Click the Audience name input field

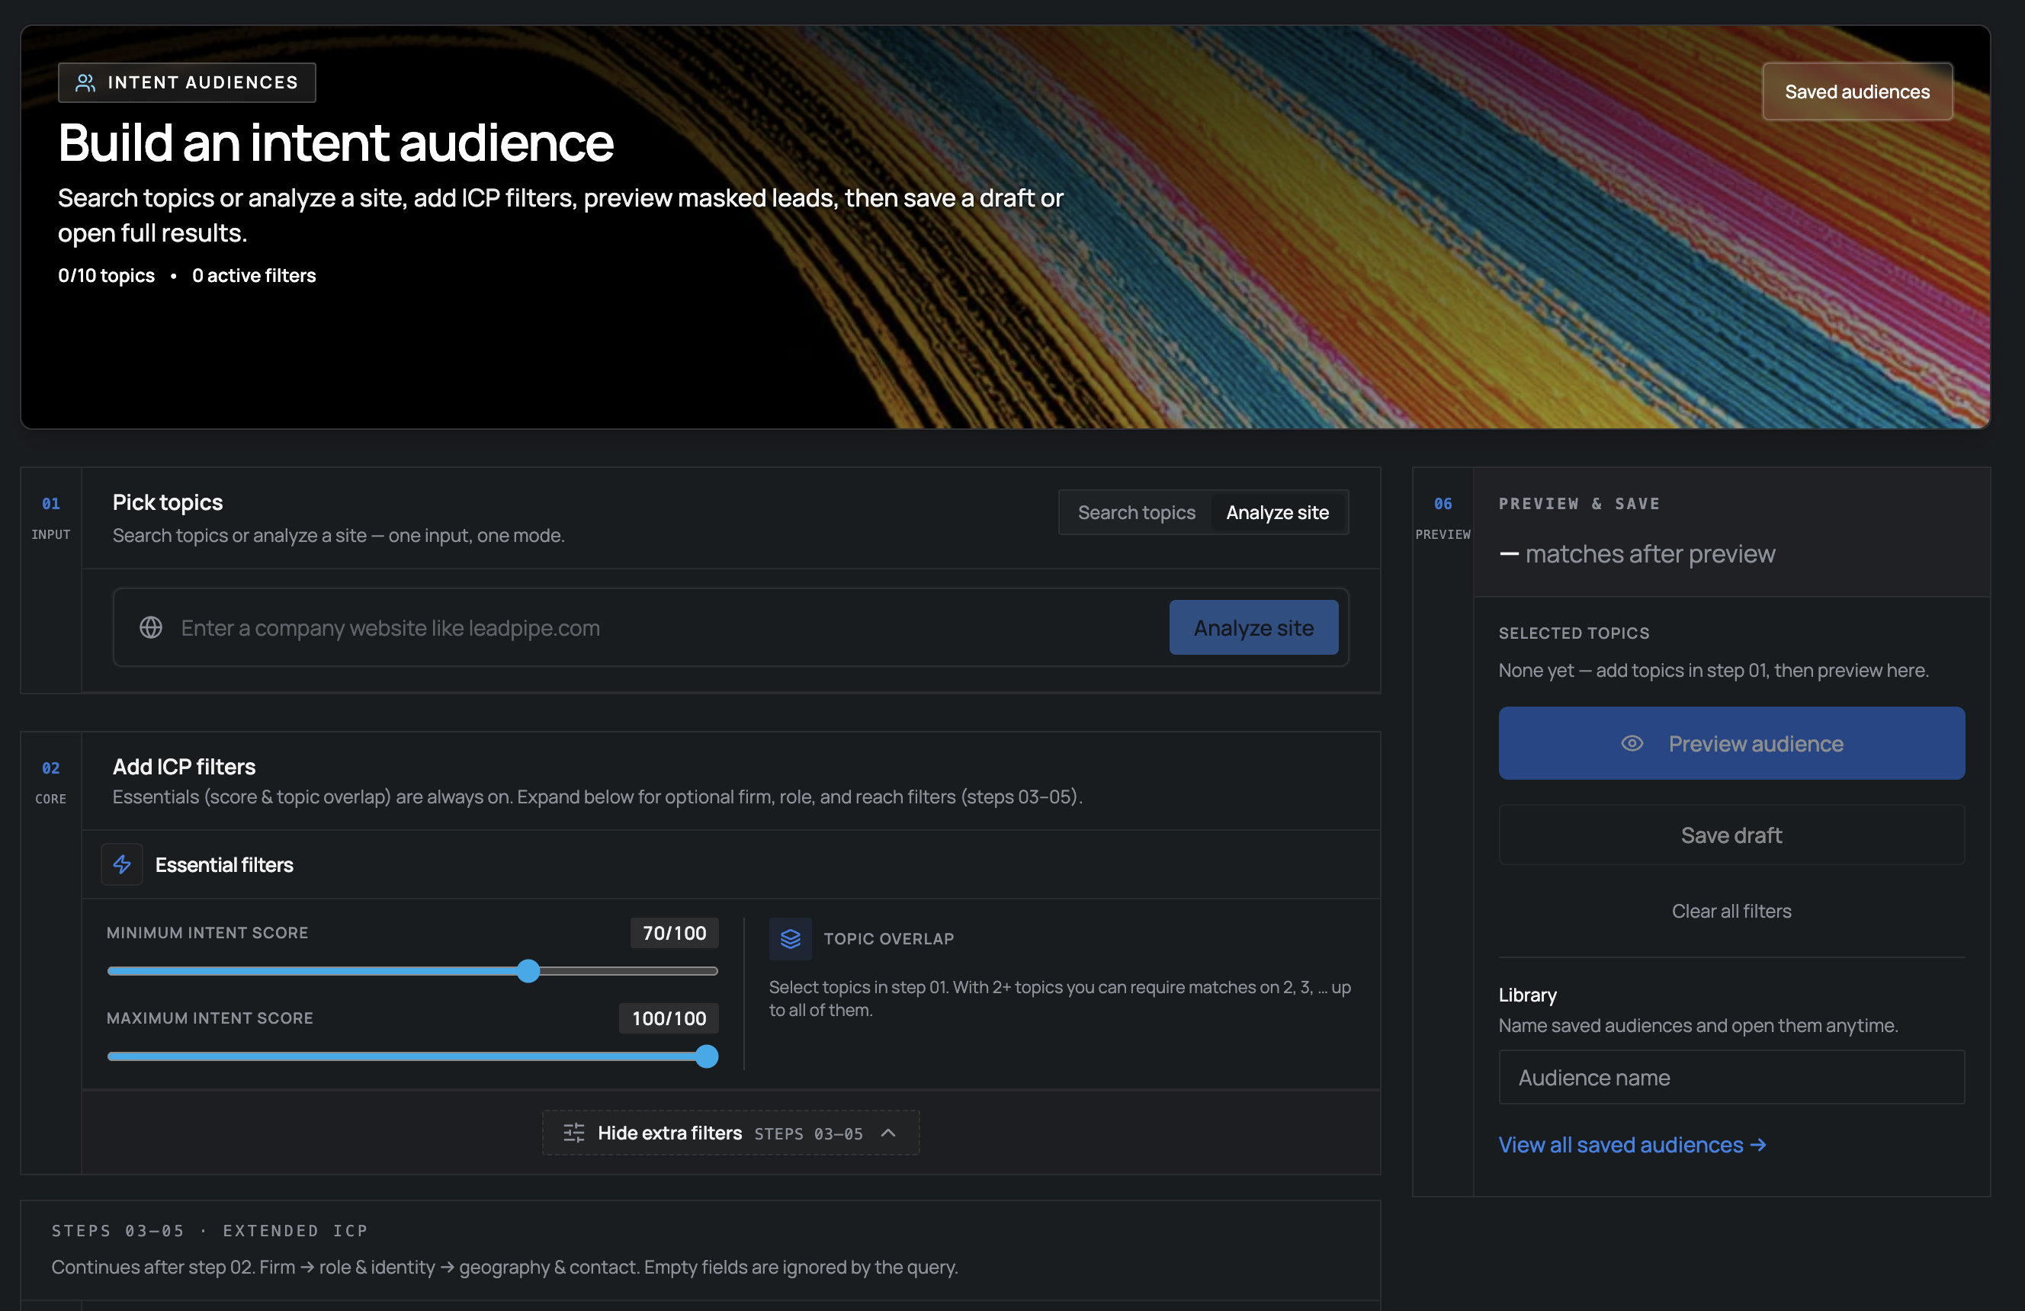point(1731,1076)
